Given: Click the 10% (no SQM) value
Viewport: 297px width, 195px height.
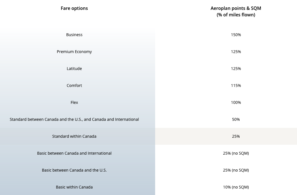Looking at the screenshot, I should coord(236,187).
